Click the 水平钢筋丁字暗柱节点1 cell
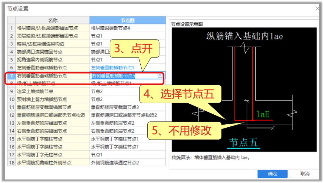324x183 pixels. 127,139
